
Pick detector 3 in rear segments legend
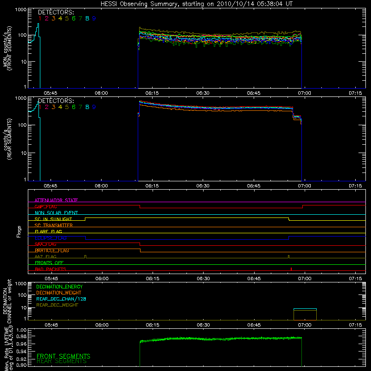[x=53, y=107]
